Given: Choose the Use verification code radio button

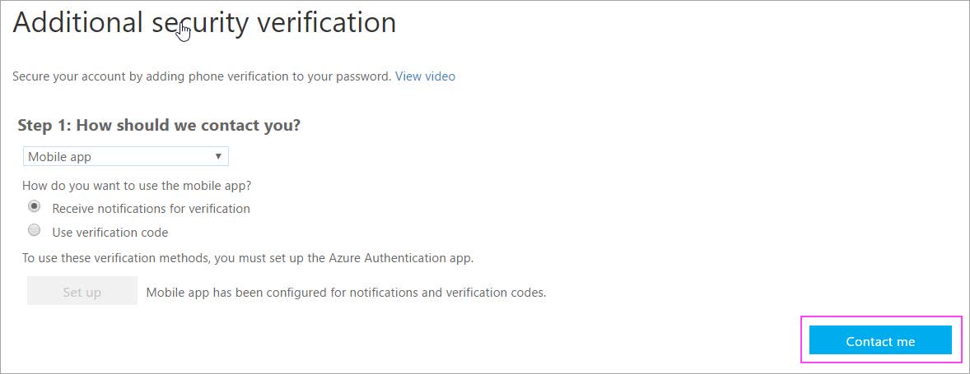Looking at the screenshot, I should (x=35, y=231).
